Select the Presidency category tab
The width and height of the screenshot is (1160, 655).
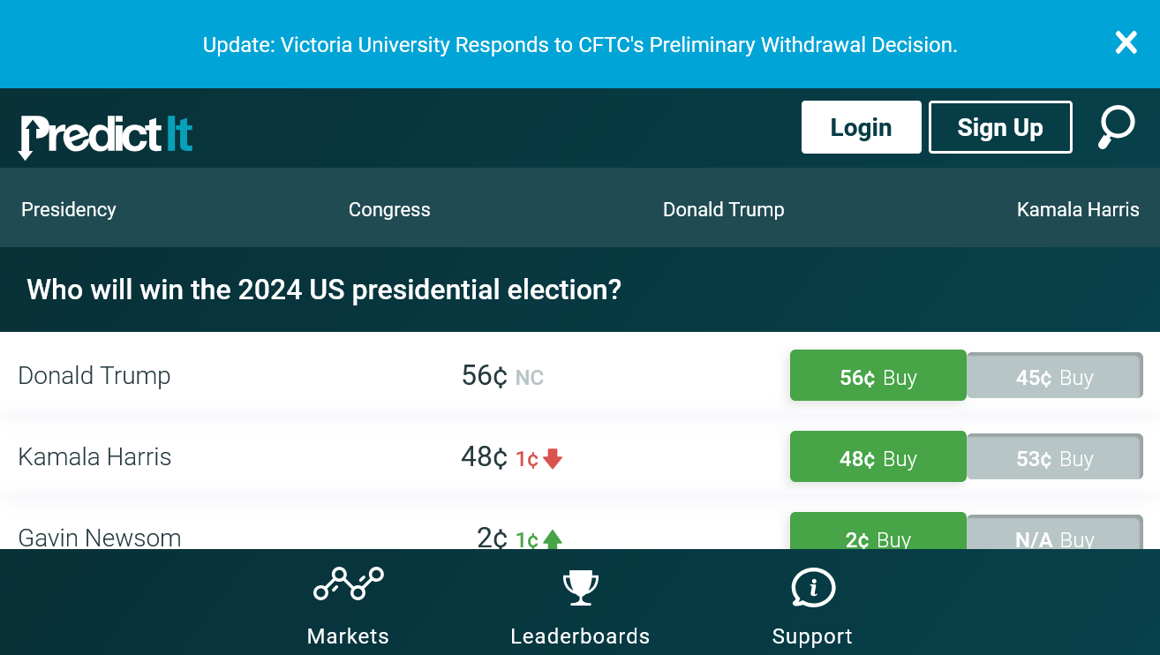click(x=69, y=209)
